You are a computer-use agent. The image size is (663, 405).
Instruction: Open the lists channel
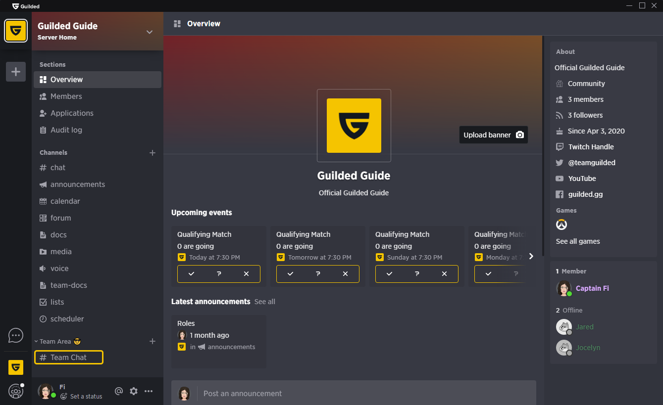[x=98, y=302]
